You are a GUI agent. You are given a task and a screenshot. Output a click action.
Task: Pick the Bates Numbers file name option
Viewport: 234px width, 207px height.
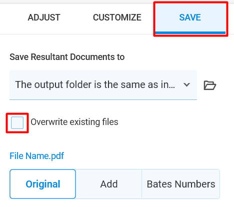(x=181, y=184)
